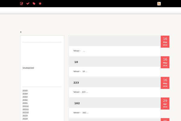Open the 201511 archive link

[x=26, y=109]
